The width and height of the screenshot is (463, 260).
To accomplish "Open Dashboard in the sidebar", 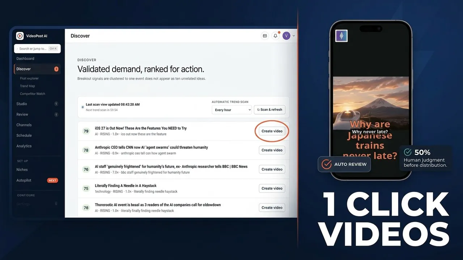I will (x=25, y=58).
